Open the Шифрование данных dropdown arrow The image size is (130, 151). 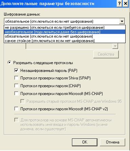tap(122, 21)
